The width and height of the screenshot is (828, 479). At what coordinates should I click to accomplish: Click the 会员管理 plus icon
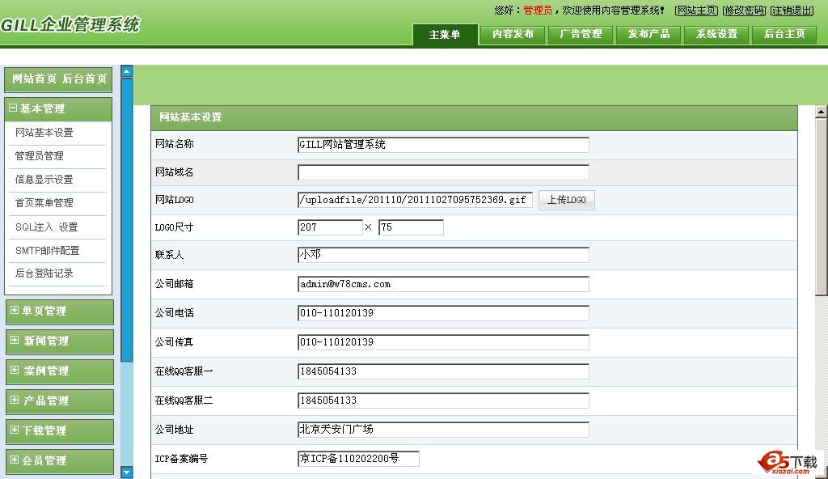pos(14,460)
